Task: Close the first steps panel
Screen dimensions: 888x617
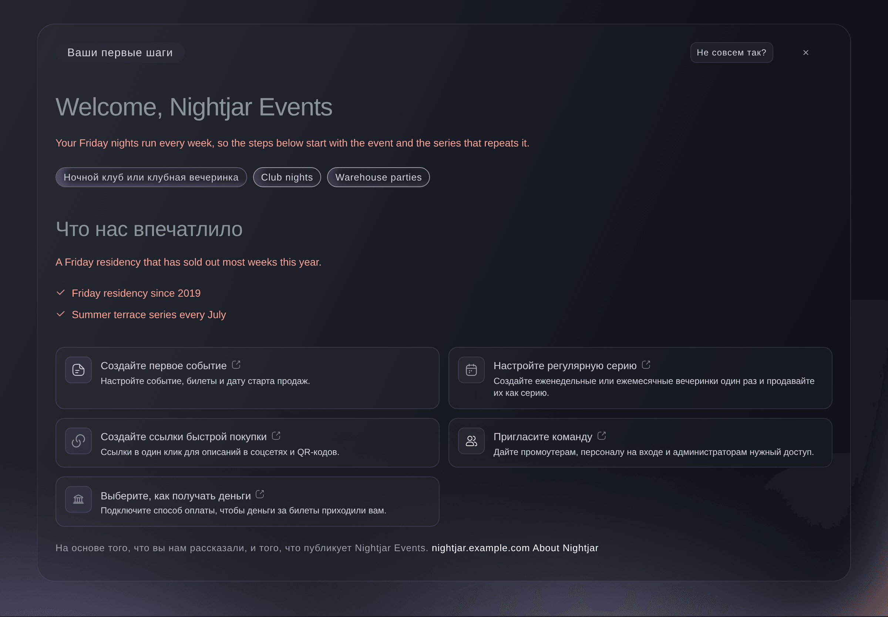Action: click(x=805, y=53)
